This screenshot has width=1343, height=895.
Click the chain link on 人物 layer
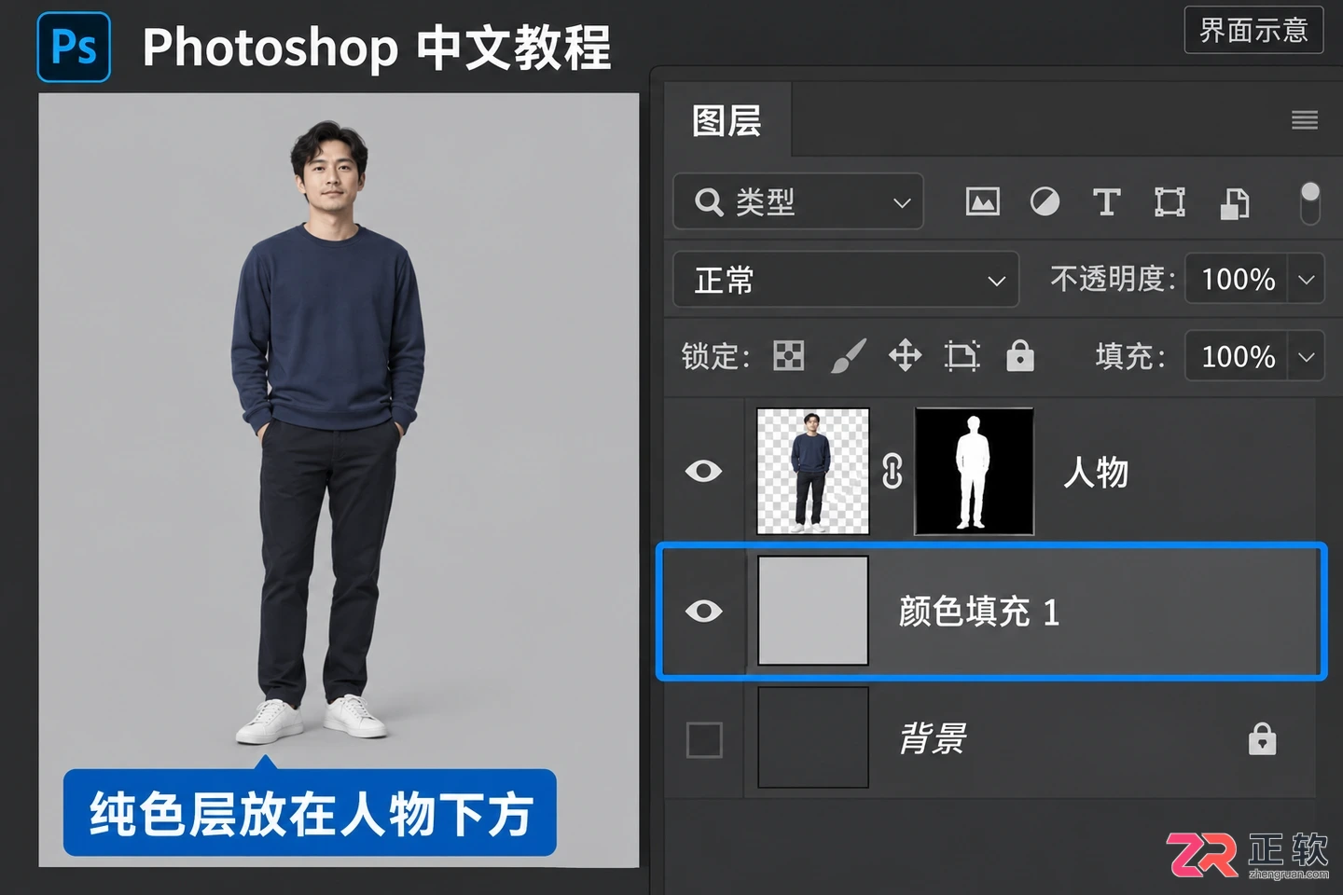click(x=893, y=471)
